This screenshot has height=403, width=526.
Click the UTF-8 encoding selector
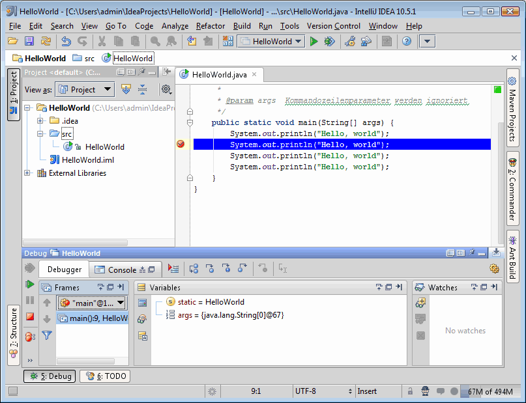pos(323,391)
